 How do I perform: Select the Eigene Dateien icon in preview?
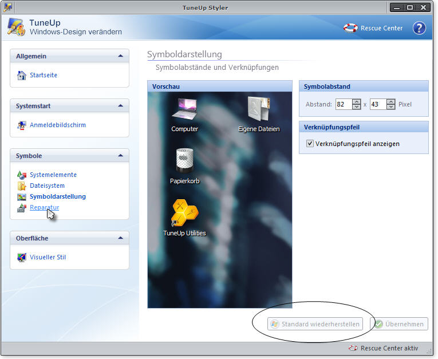tap(259, 109)
